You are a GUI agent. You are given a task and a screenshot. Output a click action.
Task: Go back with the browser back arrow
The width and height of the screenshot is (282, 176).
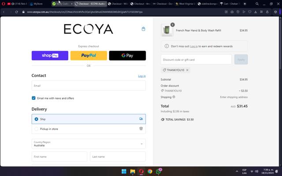coord(4,12)
